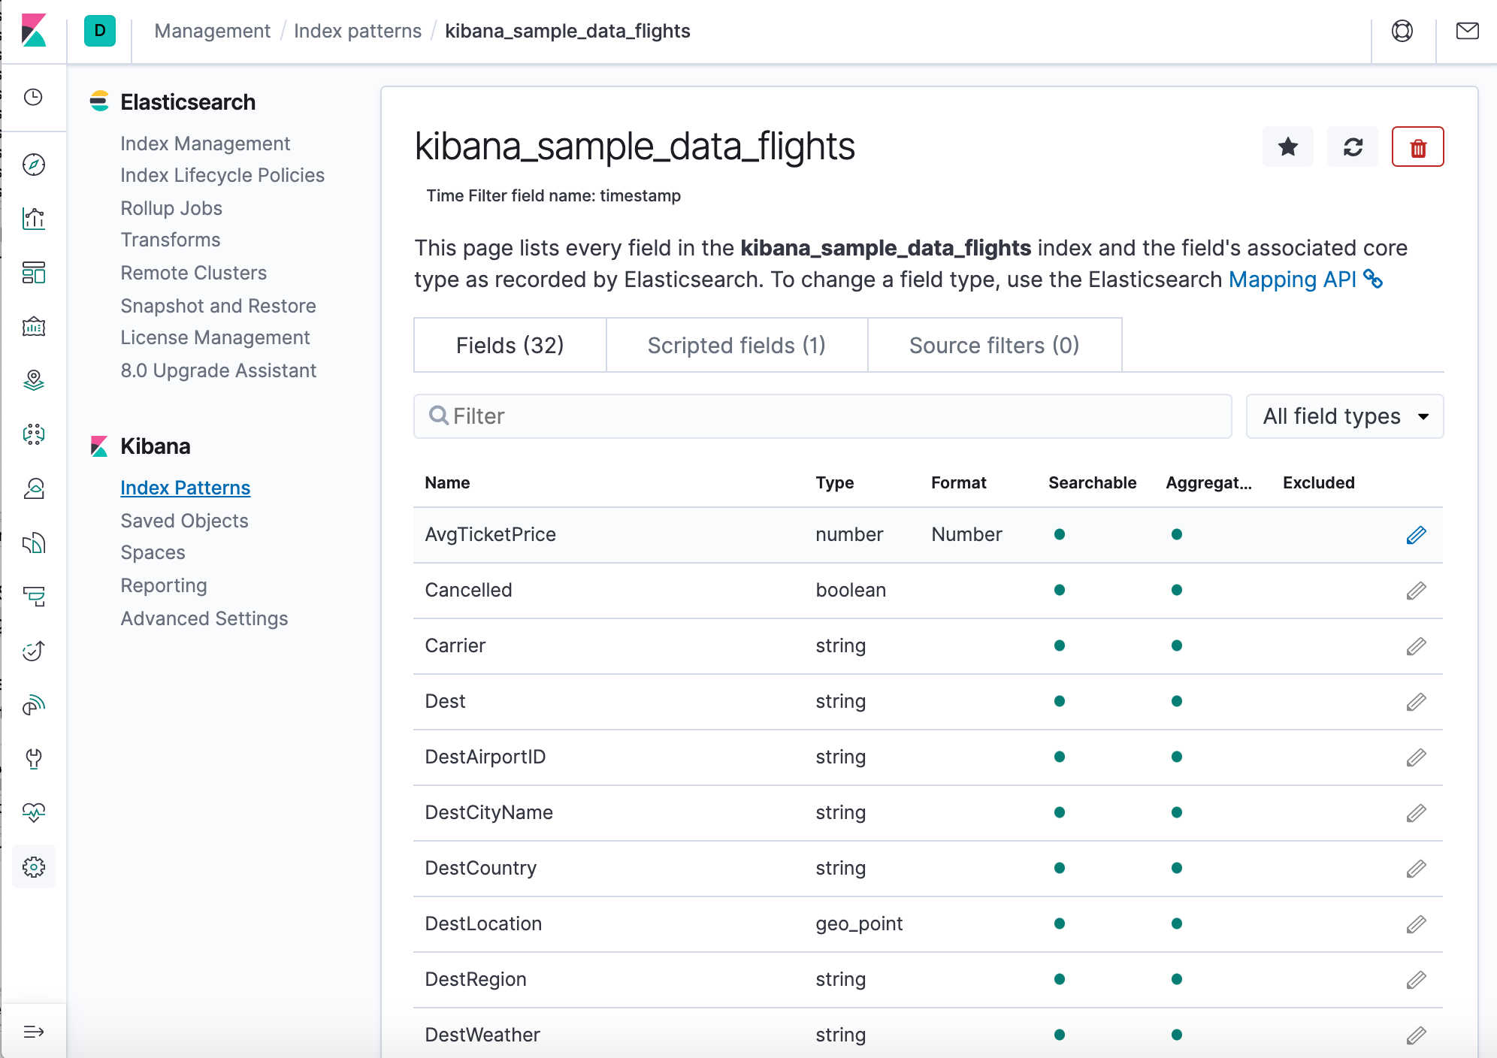Click the delete index pattern icon
Image resolution: width=1497 pixels, height=1058 pixels.
click(x=1417, y=146)
